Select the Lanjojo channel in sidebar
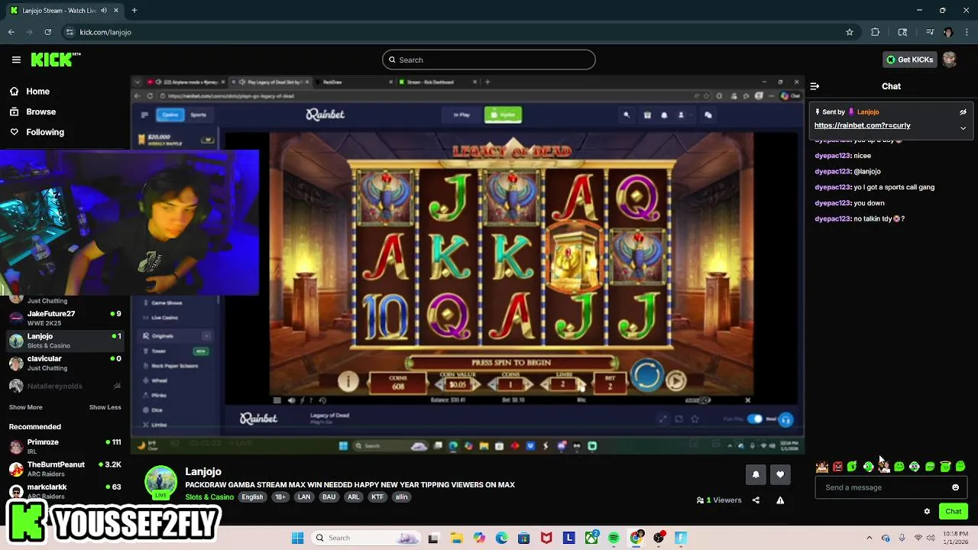Image resolution: width=978 pixels, height=550 pixels. (x=64, y=341)
